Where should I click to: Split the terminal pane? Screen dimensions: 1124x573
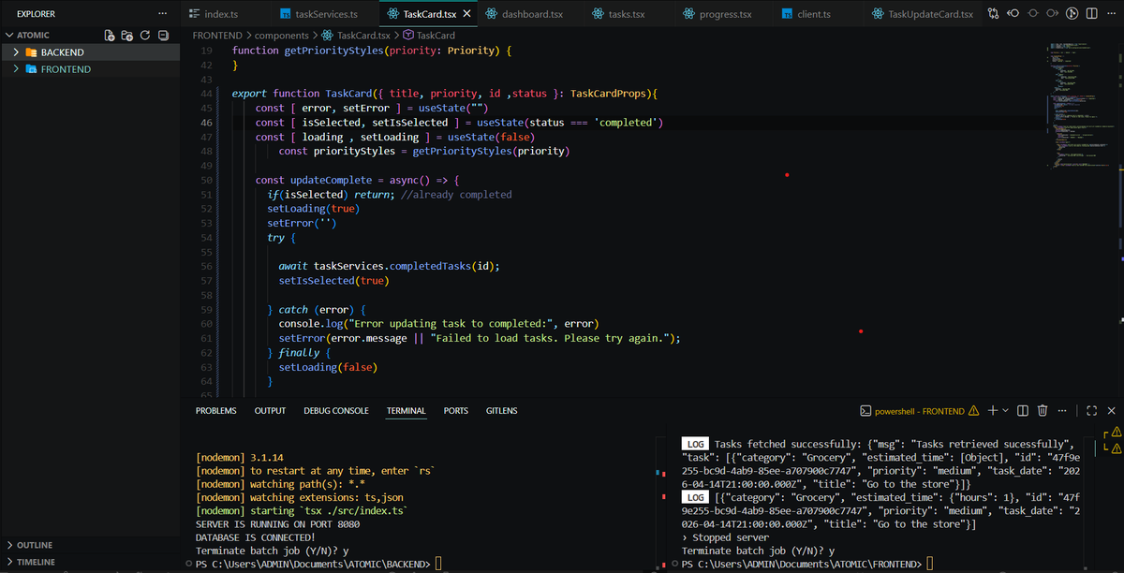click(1022, 410)
